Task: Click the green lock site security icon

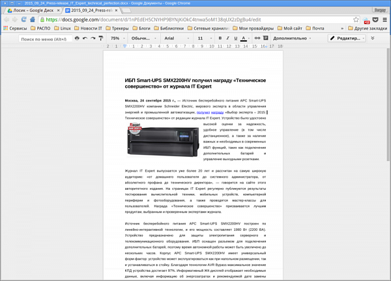Action: (42, 20)
